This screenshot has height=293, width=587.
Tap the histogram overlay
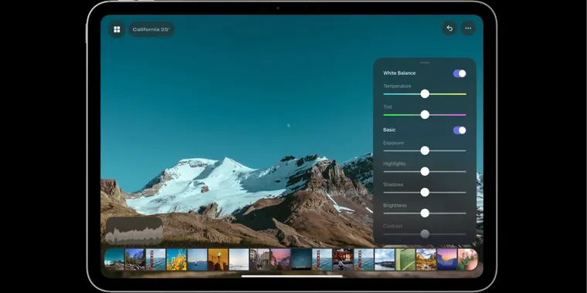pos(134,231)
